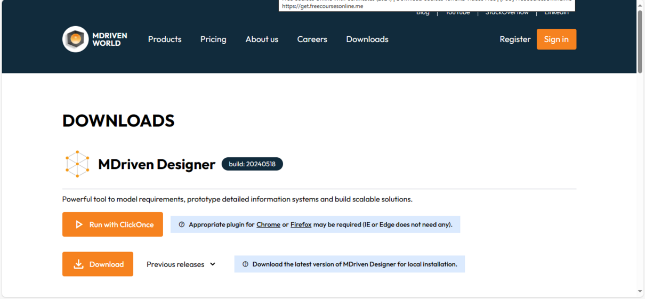
Task: Click the StackOverflow link in top bar
Action: pyautogui.click(x=507, y=12)
